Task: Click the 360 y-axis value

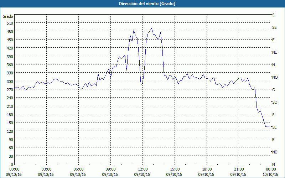Action: 10,65
